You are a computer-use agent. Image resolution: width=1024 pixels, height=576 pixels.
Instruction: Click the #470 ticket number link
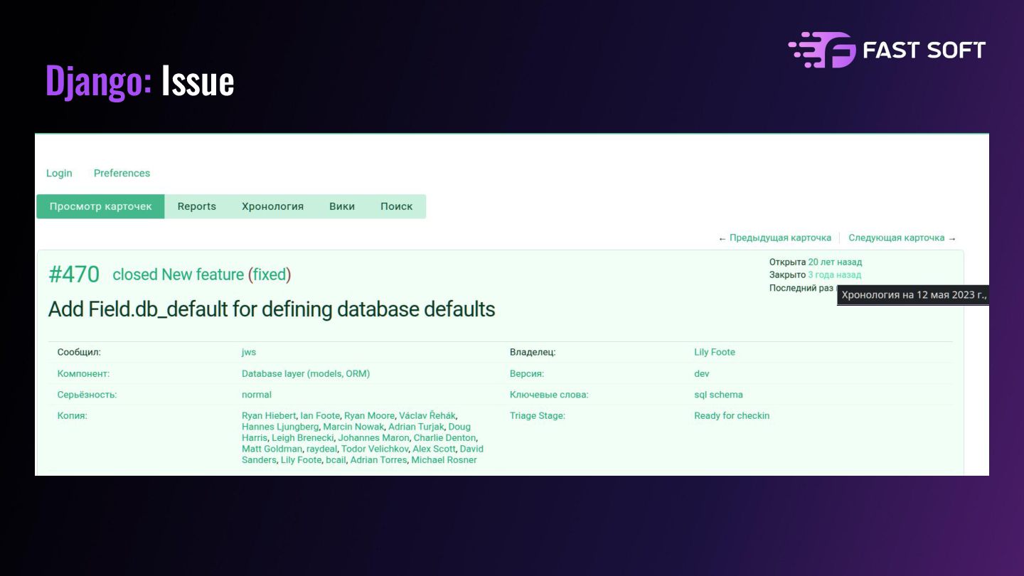tap(74, 274)
